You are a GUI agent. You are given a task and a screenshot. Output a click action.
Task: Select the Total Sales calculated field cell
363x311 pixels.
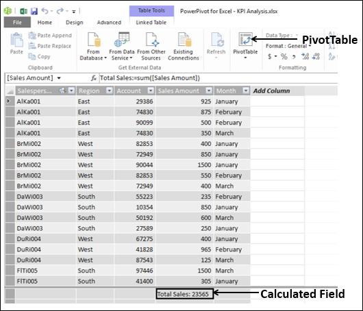185,294
